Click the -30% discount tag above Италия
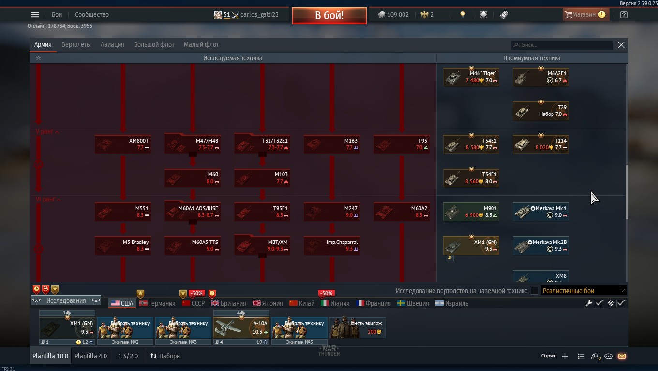 (326, 293)
